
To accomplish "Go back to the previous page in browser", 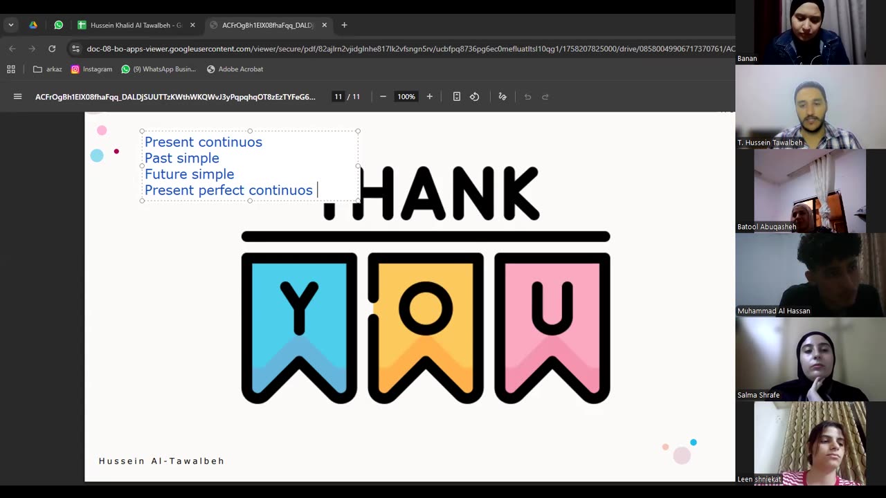I will point(12,48).
